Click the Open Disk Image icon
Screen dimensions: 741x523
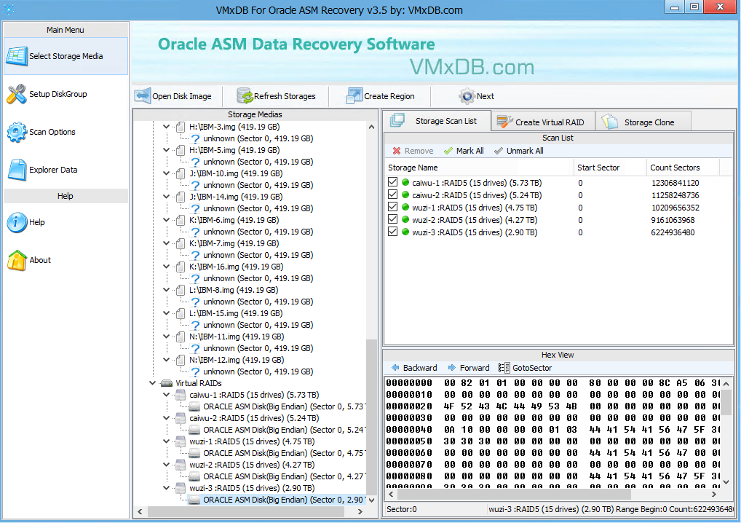coord(142,96)
